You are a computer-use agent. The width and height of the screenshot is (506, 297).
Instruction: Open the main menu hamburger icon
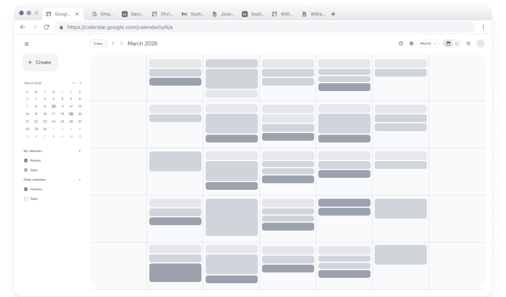(x=27, y=44)
